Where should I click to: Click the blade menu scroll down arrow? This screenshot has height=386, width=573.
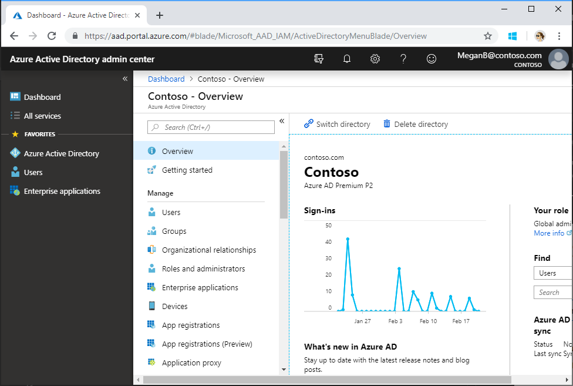tap(284, 370)
